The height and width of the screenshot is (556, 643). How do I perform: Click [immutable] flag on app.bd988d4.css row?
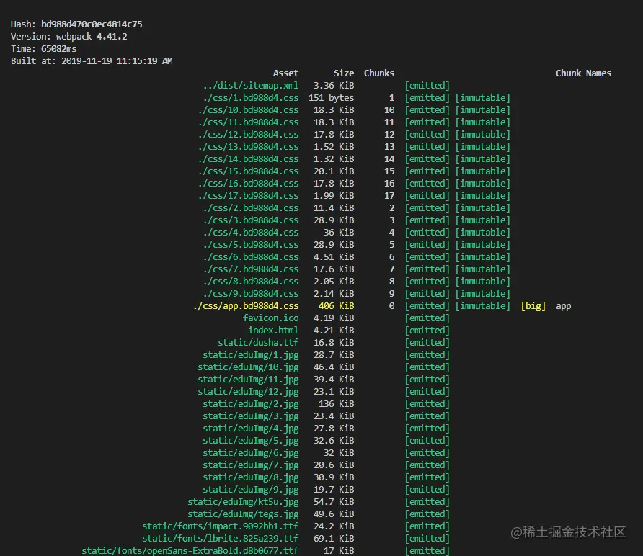[x=483, y=306]
